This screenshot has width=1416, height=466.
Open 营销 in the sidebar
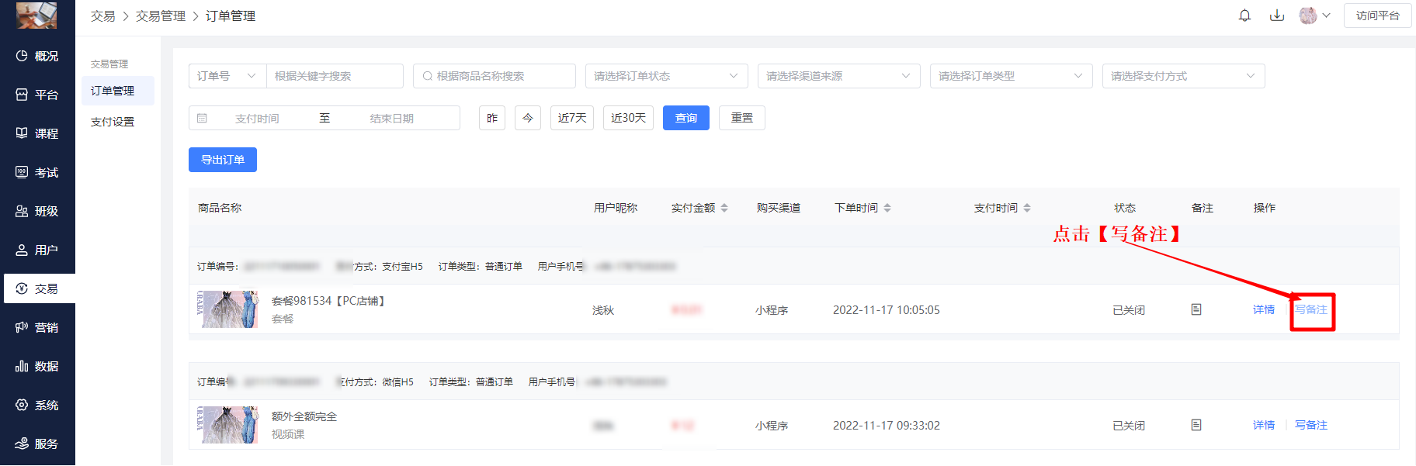click(x=37, y=327)
